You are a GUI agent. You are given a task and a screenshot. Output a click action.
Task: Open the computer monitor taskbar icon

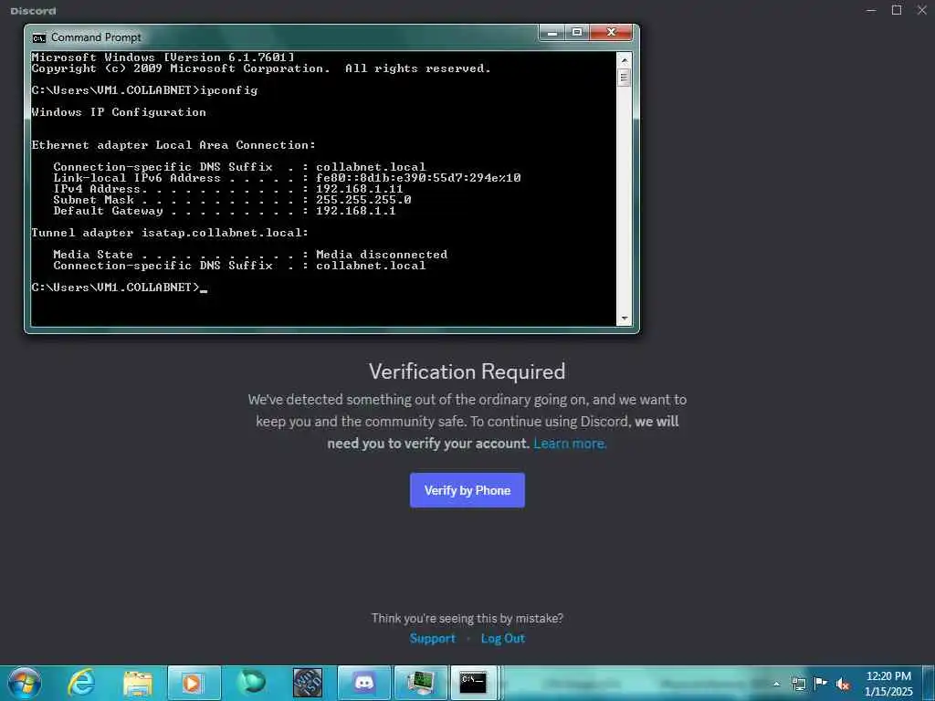pyautogui.click(x=421, y=683)
